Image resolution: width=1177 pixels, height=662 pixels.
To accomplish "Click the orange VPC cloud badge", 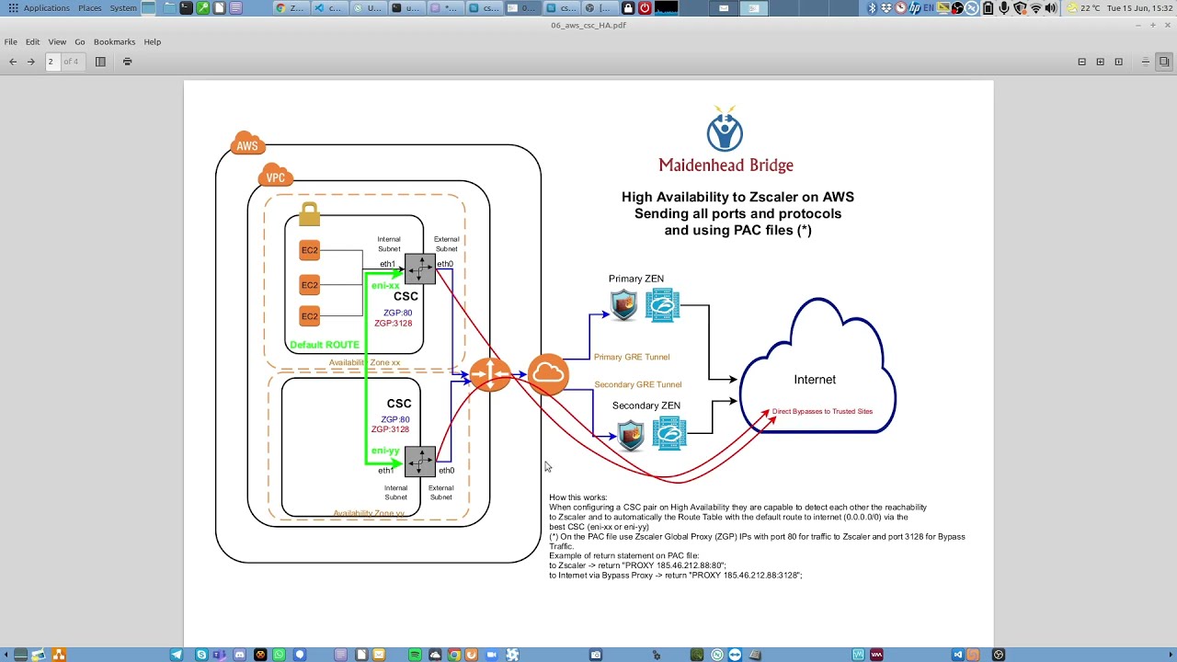I will pos(275,176).
